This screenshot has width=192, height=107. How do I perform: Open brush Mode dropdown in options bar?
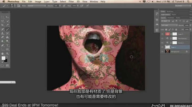coord(38,6)
